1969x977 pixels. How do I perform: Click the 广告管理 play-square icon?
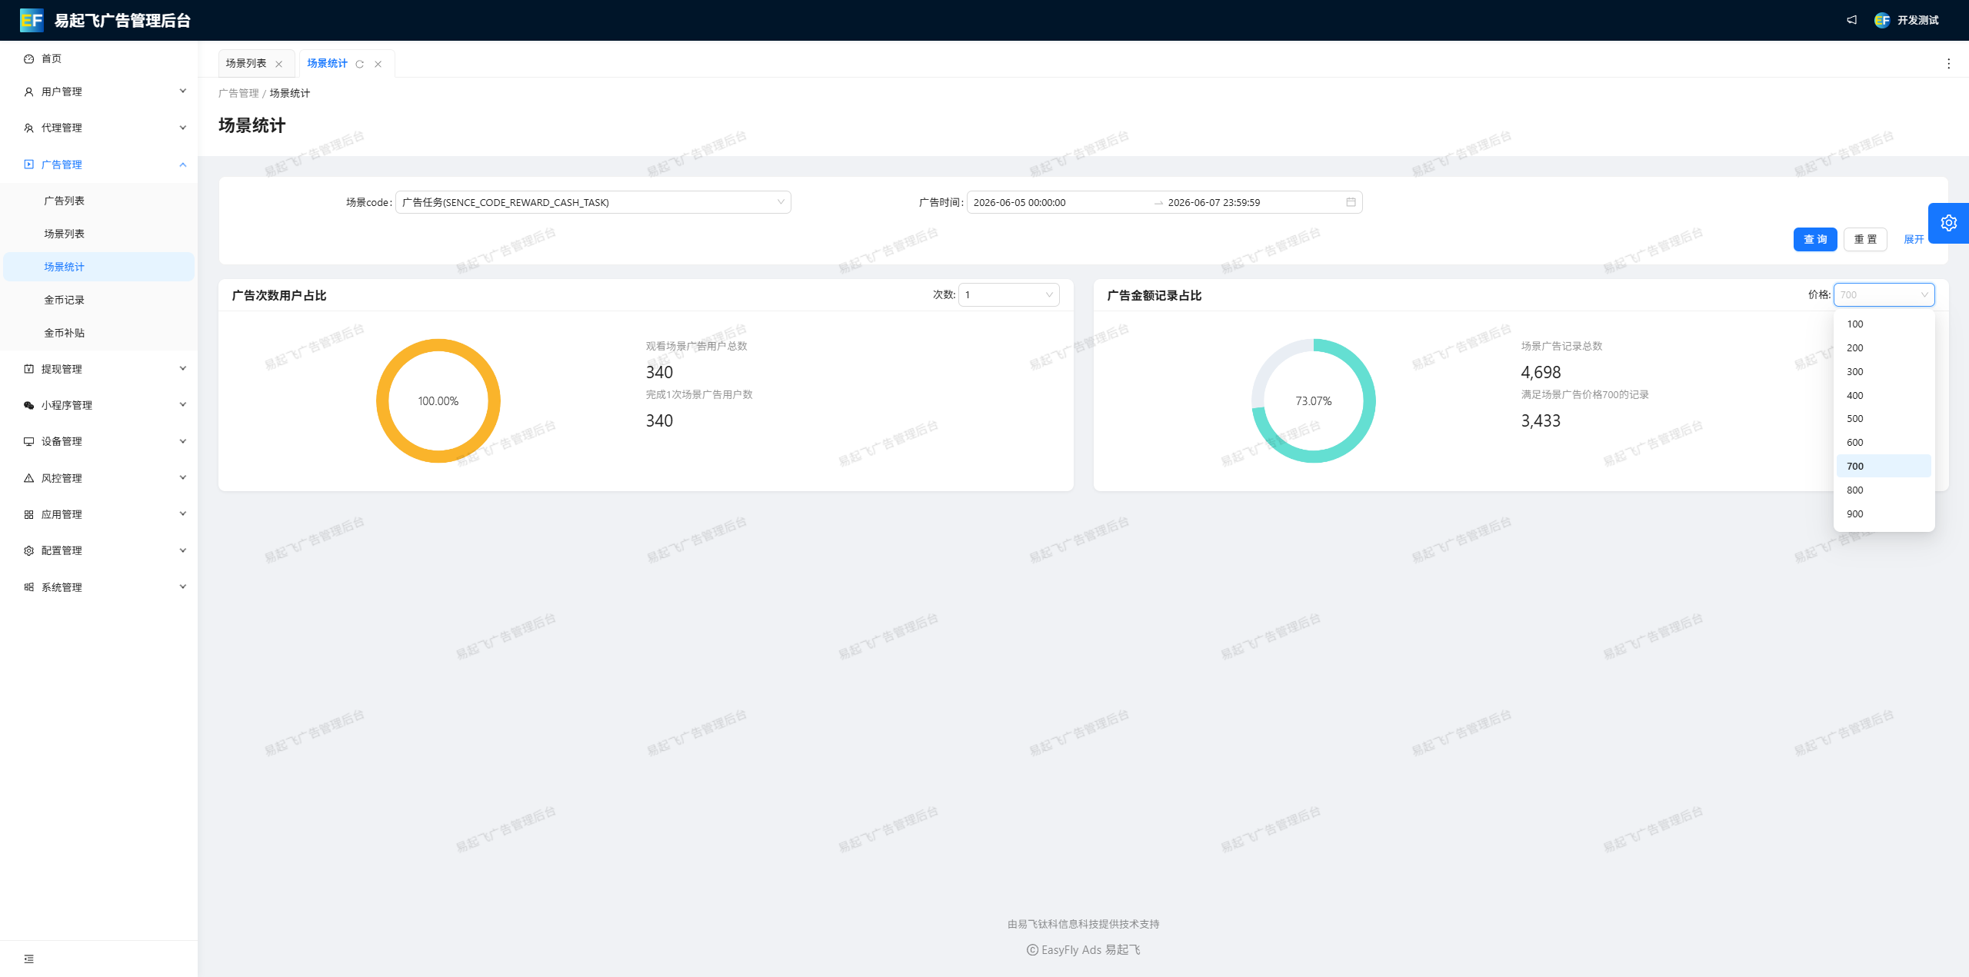pyautogui.click(x=28, y=164)
